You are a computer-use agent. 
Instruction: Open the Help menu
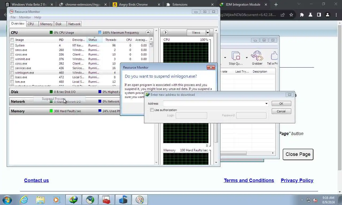[x=38, y=17]
